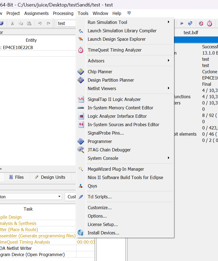
Task: Choose SignalProbe Pins... menu entry
Action: (106, 133)
